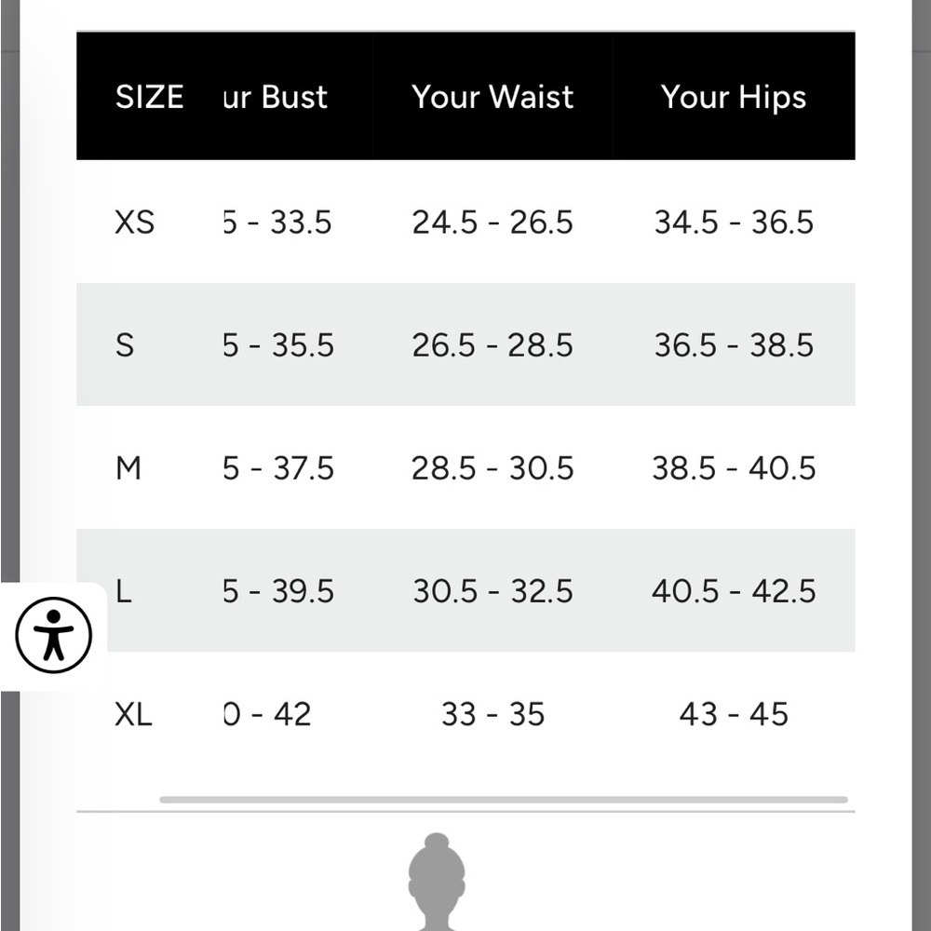Select the S size row label

pyautogui.click(x=125, y=345)
